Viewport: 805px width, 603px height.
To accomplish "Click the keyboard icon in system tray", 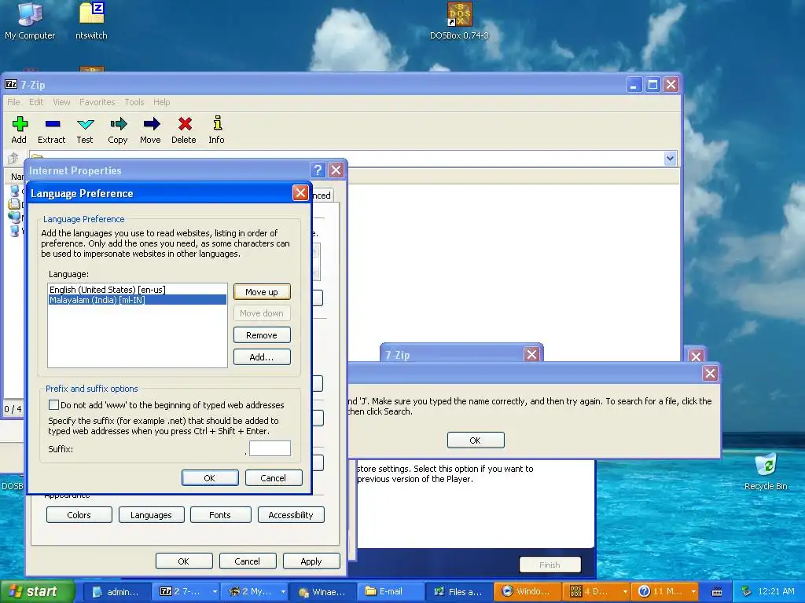I will (717, 592).
